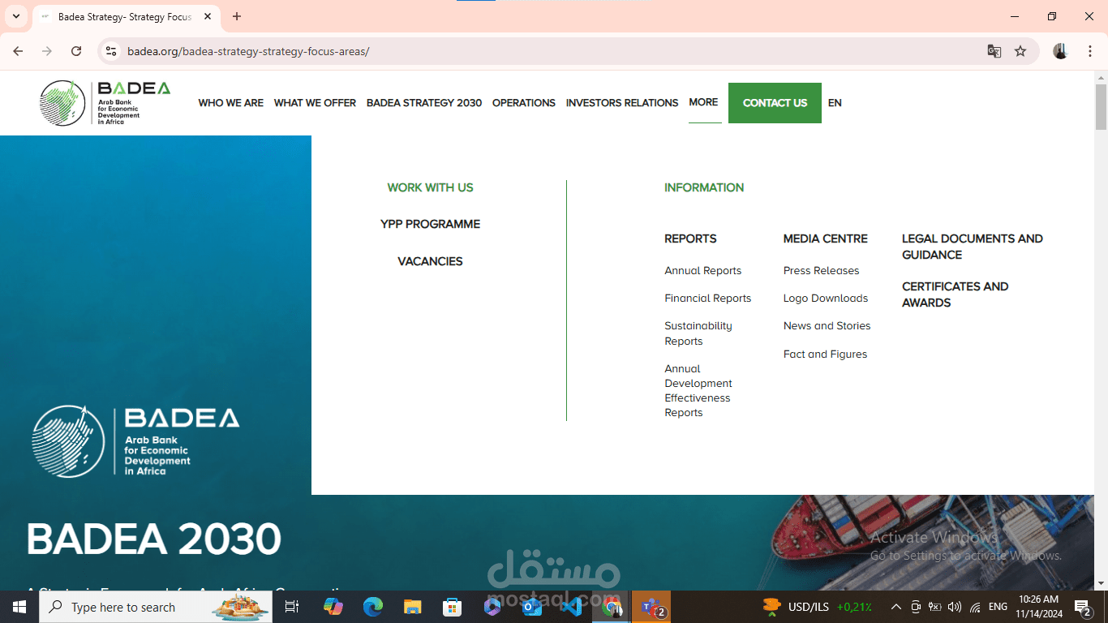Open the EN language selector
Viewport: 1108px width, 623px height.
(835, 103)
